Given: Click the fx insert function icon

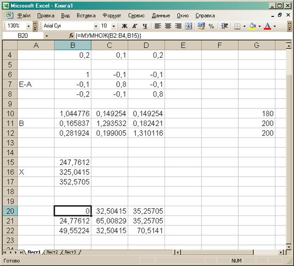Looking at the screenshot, I should tap(71, 36).
